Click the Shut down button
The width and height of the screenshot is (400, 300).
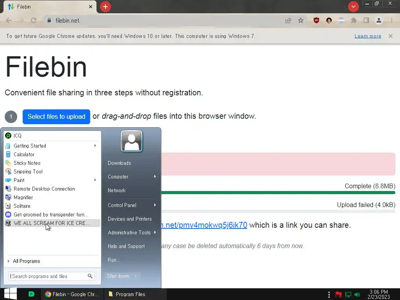pyautogui.click(x=118, y=276)
